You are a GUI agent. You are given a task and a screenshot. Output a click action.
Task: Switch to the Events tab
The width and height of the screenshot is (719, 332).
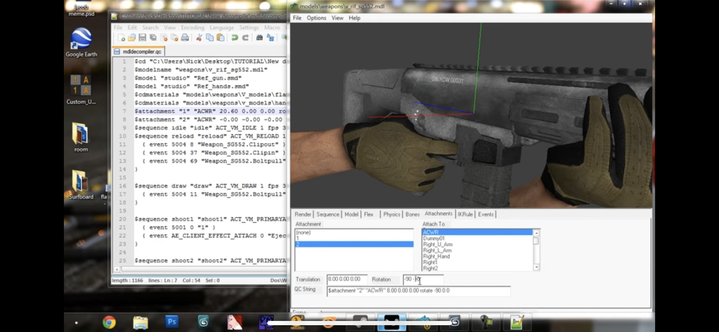(486, 214)
